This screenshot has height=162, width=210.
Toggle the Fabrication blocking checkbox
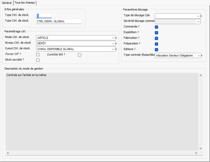[157, 38]
